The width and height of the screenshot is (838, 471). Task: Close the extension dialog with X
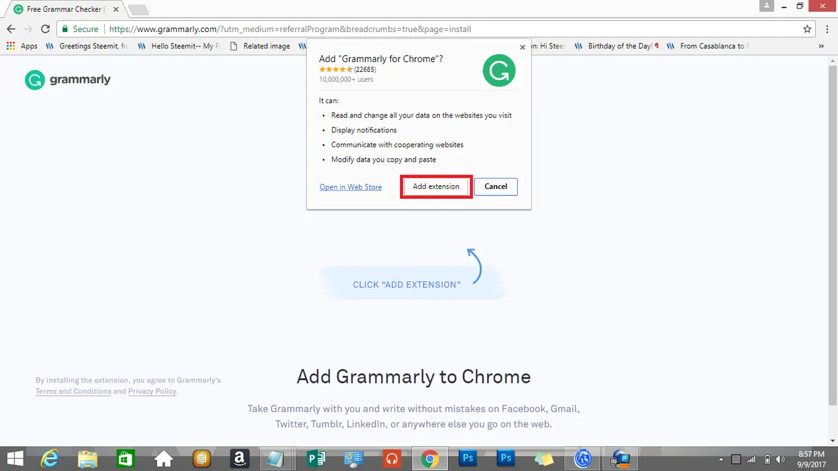(x=522, y=47)
